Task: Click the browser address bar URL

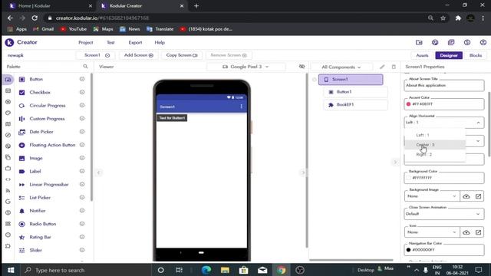Action: coord(102,18)
